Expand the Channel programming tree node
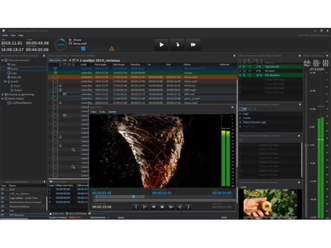The image size is (331, 248). (x=3, y=95)
